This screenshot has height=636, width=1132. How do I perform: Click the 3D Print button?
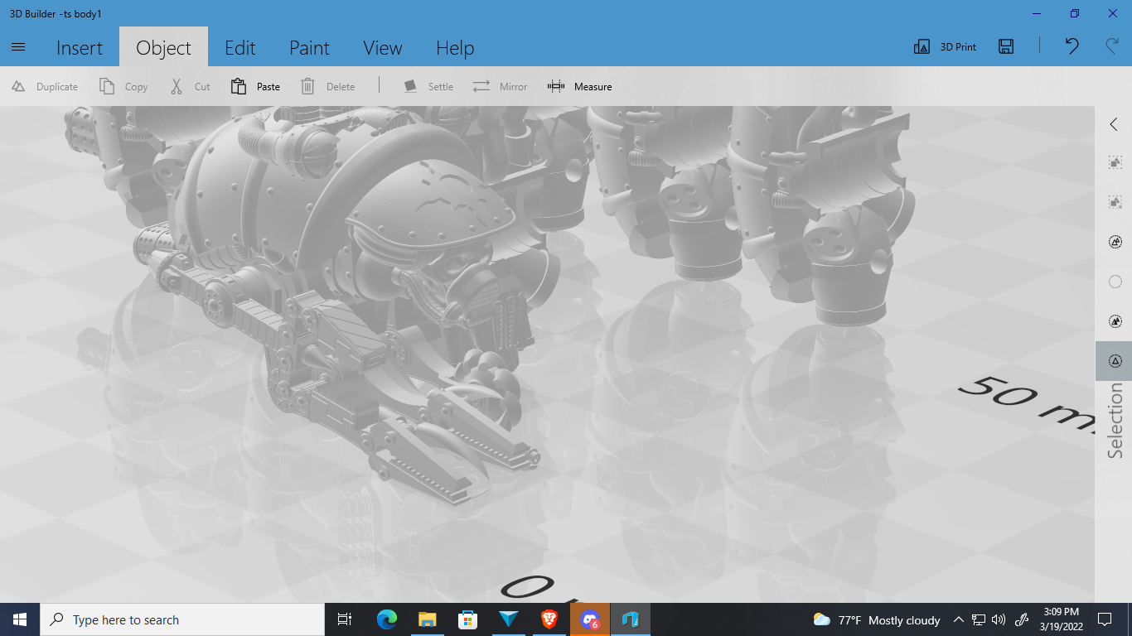point(946,47)
